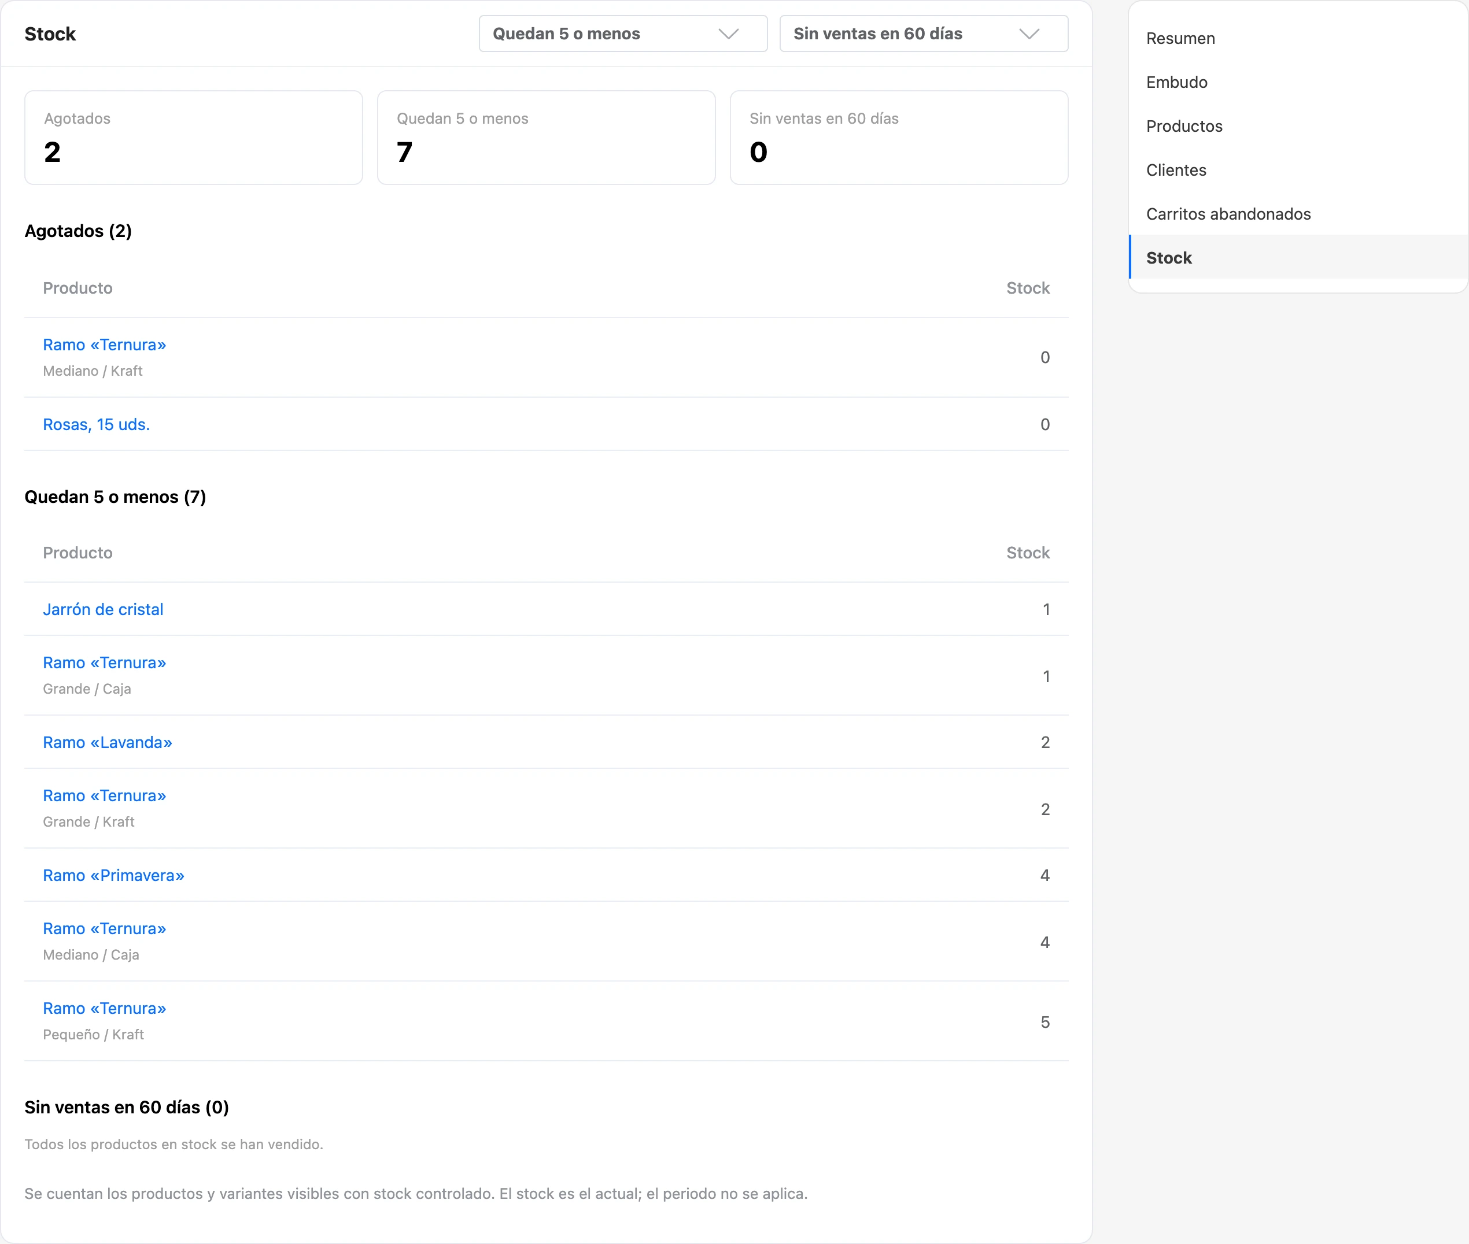The image size is (1469, 1244).
Task: Open the Ramo «Primavera» product link
Action: (x=113, y=875)
